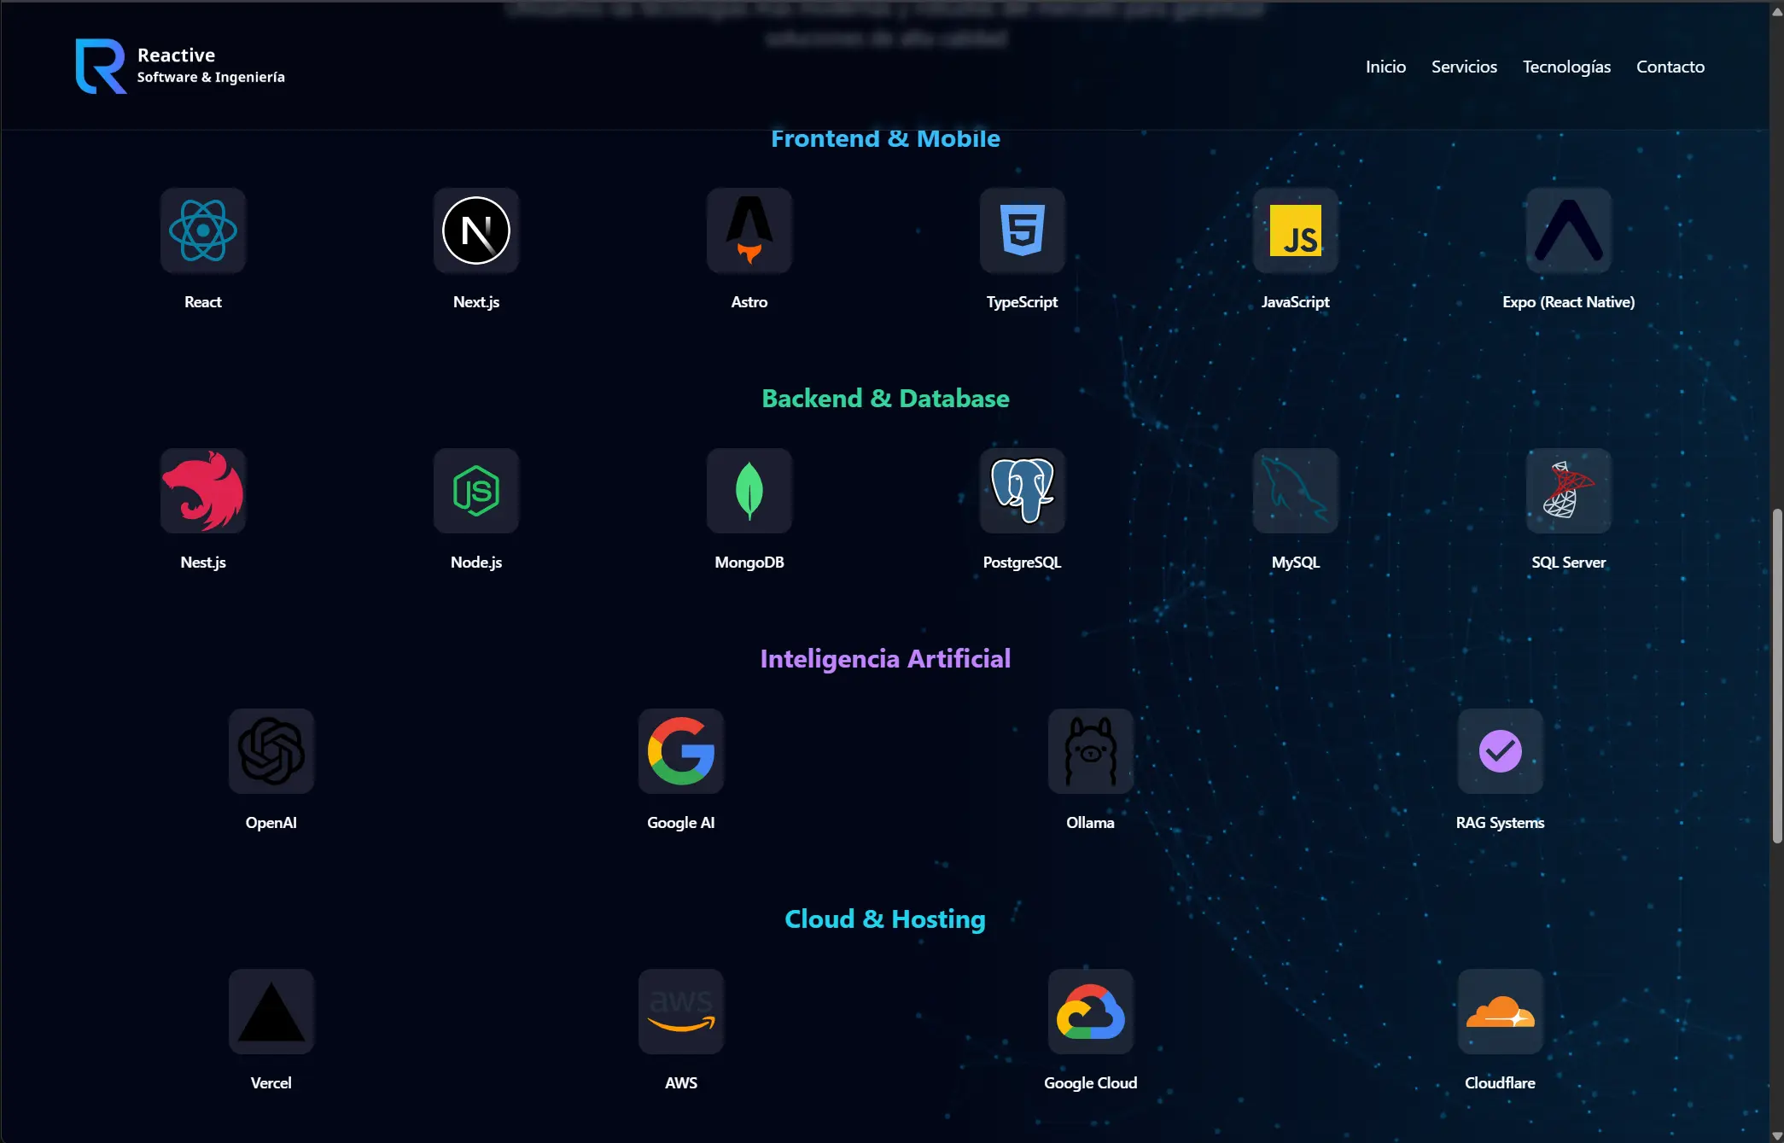Select the AWS cloud icon

click(681, 1012)
